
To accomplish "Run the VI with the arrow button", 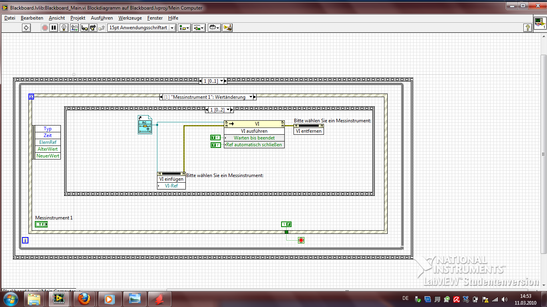I will (x=26, y=28).
